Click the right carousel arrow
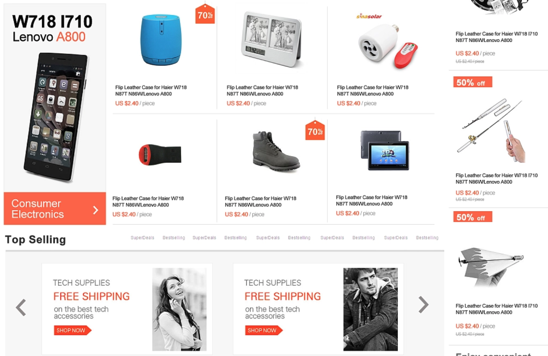Viewport: 548px width, 356px height. coord(423,305)
